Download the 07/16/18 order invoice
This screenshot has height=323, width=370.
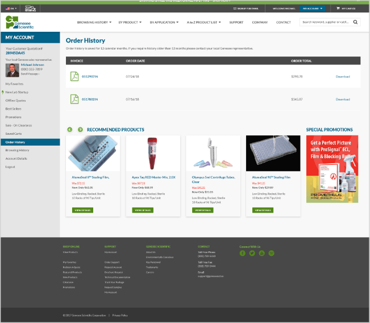tap(343, 100)
